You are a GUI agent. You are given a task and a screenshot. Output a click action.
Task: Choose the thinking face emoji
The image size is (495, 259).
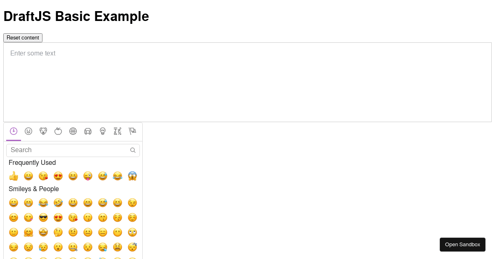tap(58, 232)
